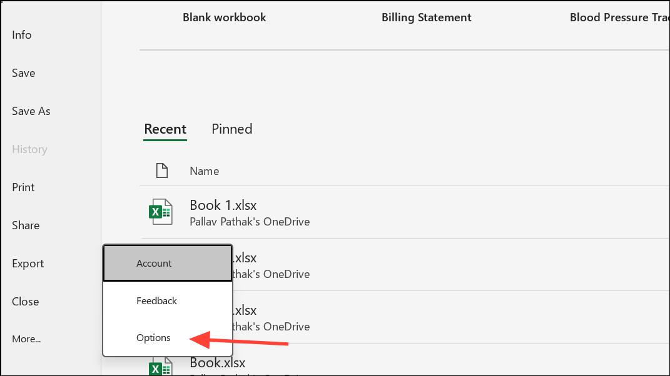
Task: Create a new Blank workbook
Action: (x=223, y=17)
